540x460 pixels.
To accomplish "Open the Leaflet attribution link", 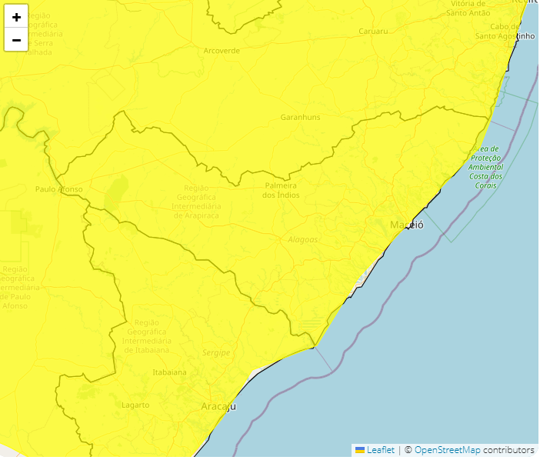I will click(x=380, y=450).
